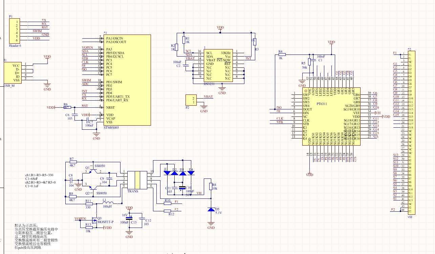Click the SWIM net label on P1

tap(37, 31)
